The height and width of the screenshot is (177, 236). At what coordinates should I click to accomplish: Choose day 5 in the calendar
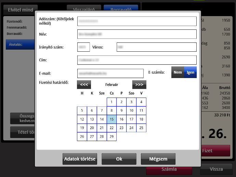[x=82, y=111]
